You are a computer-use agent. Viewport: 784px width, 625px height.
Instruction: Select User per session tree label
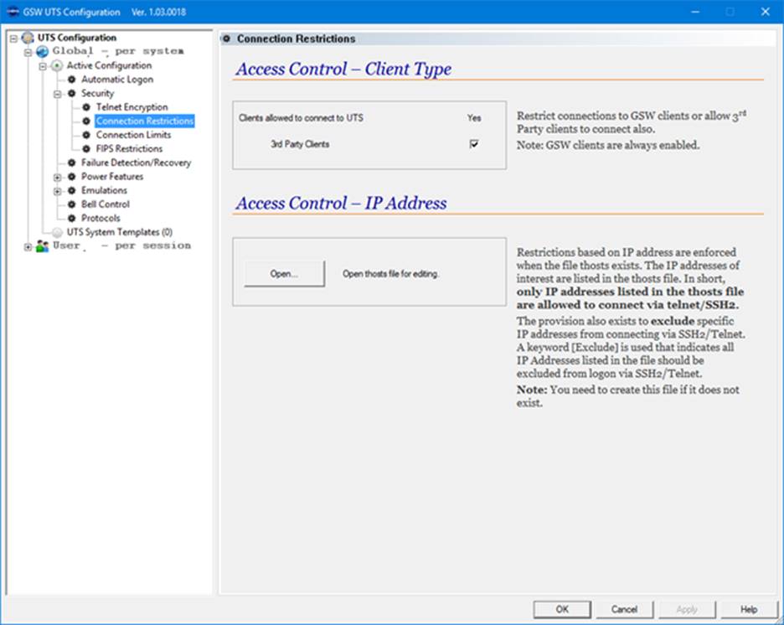[121, 246]
